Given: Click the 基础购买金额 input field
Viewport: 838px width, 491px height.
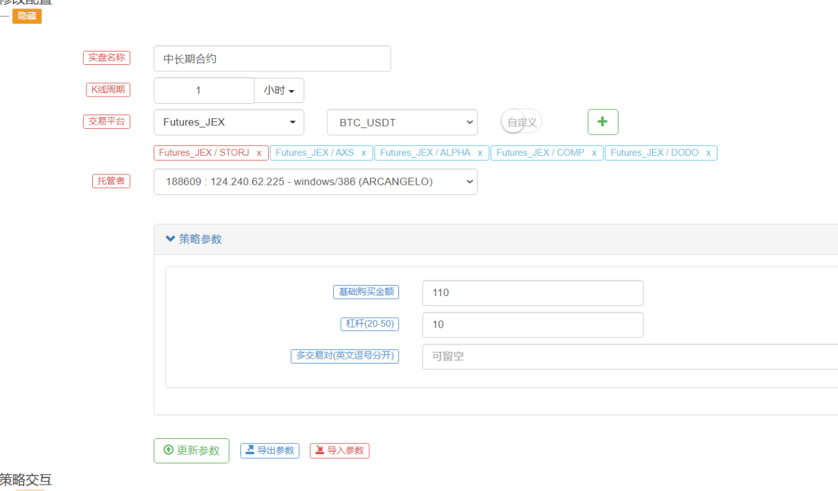Looking at the screenshot, I should point(533,293).
